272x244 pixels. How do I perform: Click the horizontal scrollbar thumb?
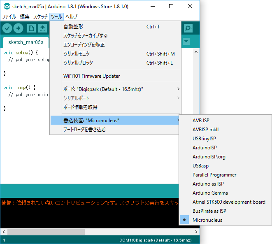[46, 232]
